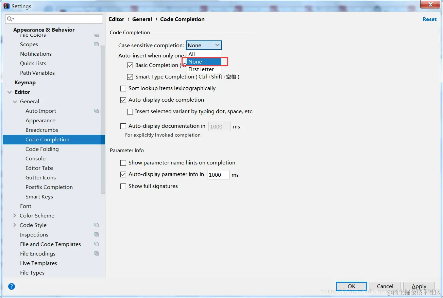Expand the Code Style node
The image size is (443, 298).
(x=15, y=225)
